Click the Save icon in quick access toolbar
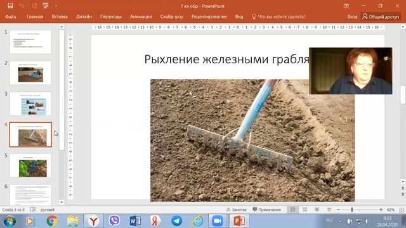The width and height of the screenshot is (406, 228). click(10, 6)
